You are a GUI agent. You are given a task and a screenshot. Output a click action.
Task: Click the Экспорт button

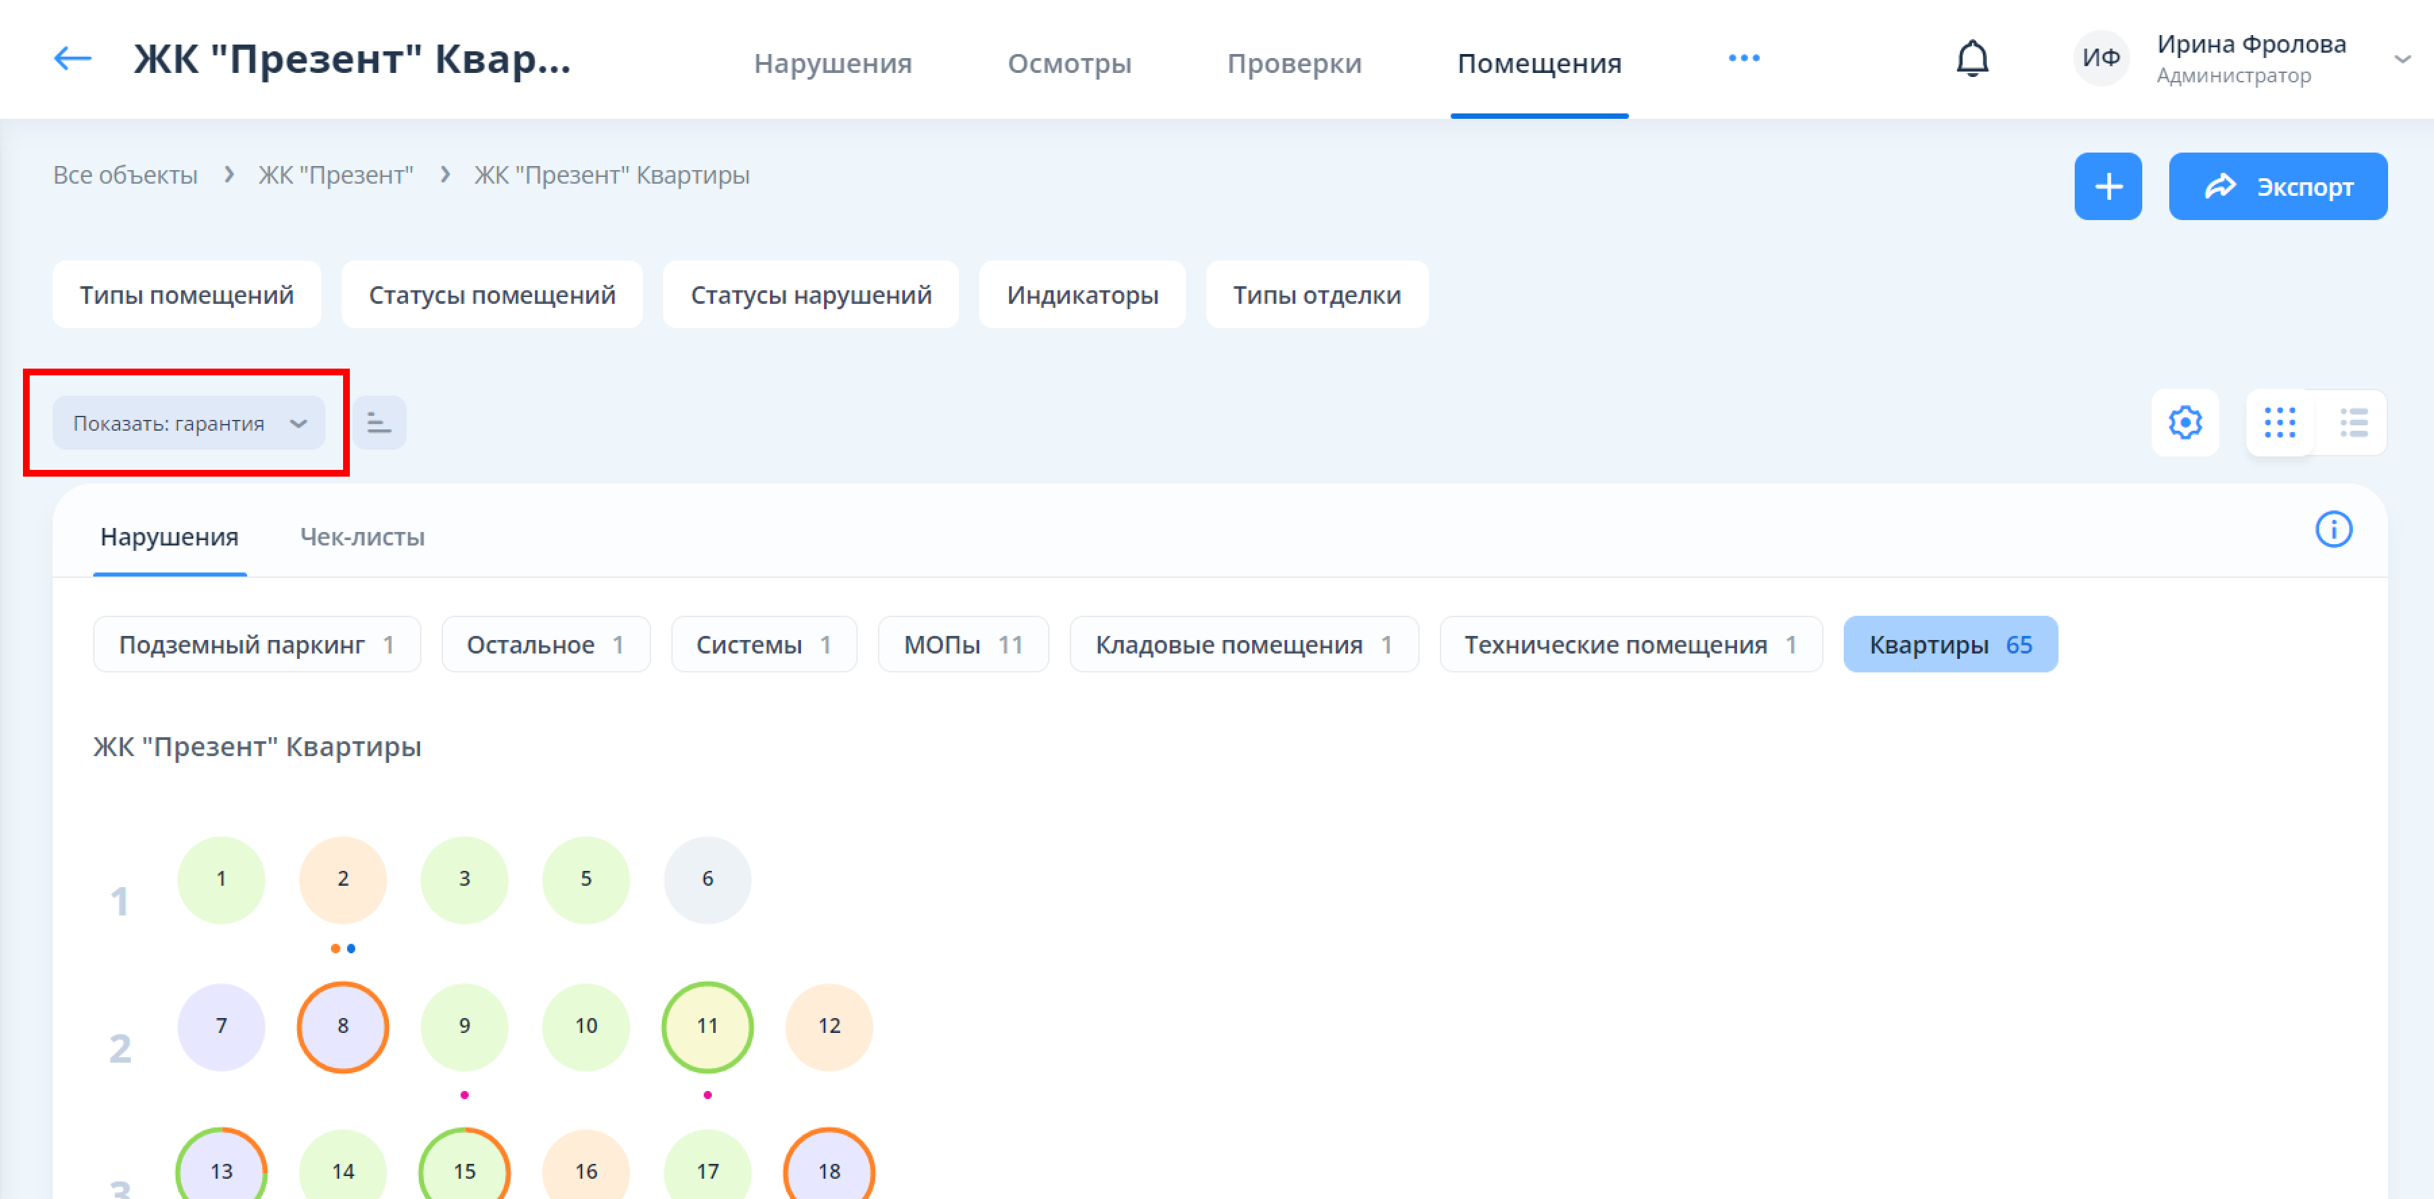click(2277, 186)
